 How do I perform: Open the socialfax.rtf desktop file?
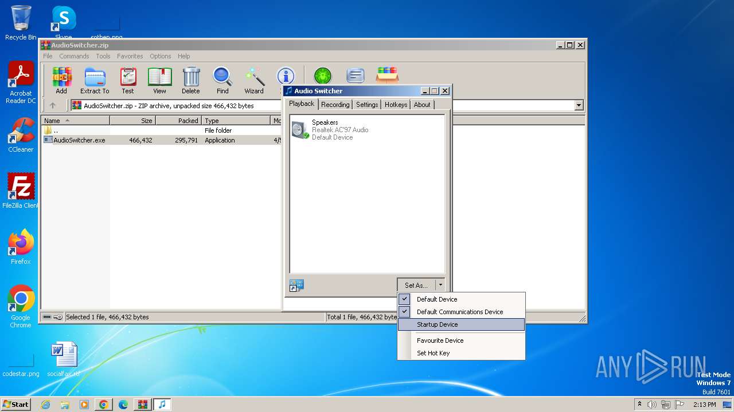pyautogui.click(x=64, y=359)
